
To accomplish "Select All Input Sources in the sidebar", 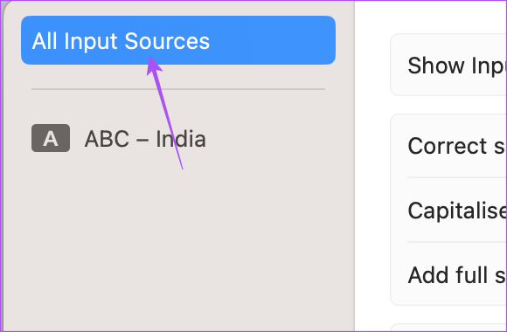I will tap(178, 40).
